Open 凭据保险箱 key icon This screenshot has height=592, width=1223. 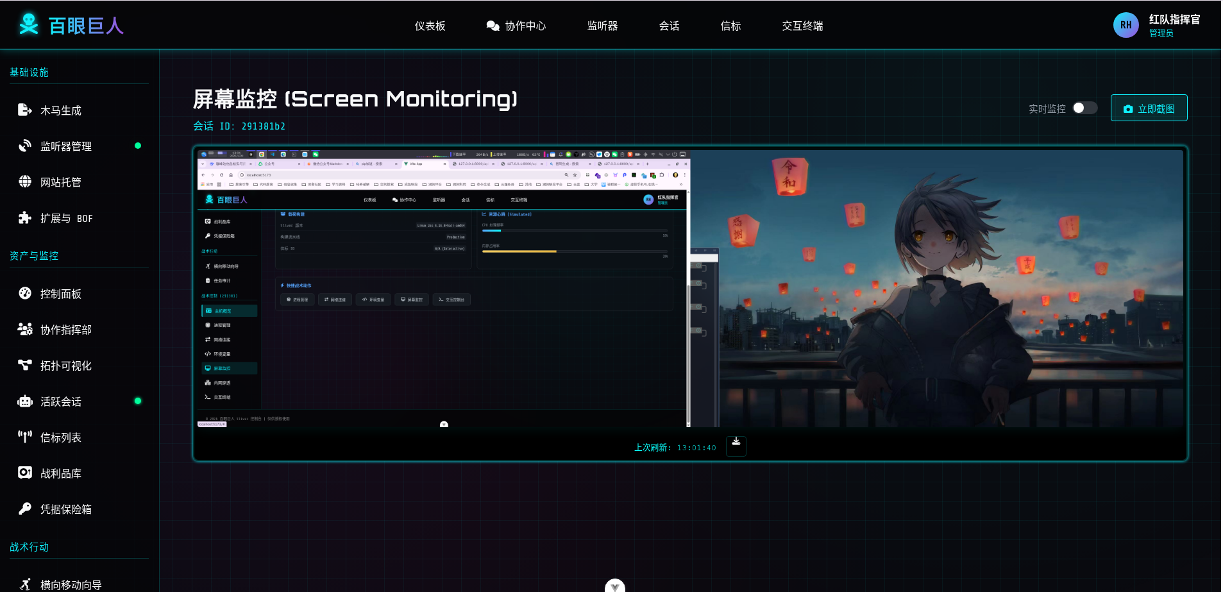[x=24, y=509]
